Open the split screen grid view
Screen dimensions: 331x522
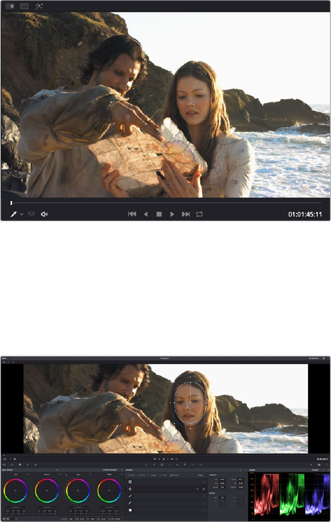click(x=25, y=6)
